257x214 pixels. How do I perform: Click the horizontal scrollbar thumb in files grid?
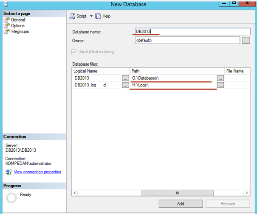[178, 193]
